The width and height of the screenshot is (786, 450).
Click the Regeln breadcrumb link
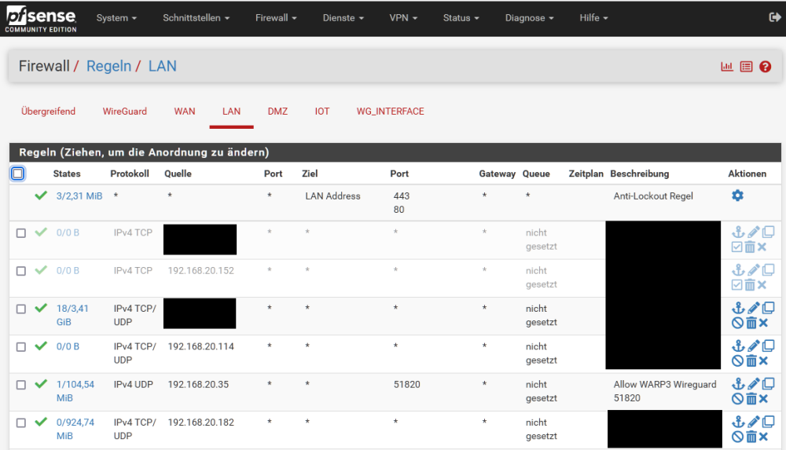point(108,66)
